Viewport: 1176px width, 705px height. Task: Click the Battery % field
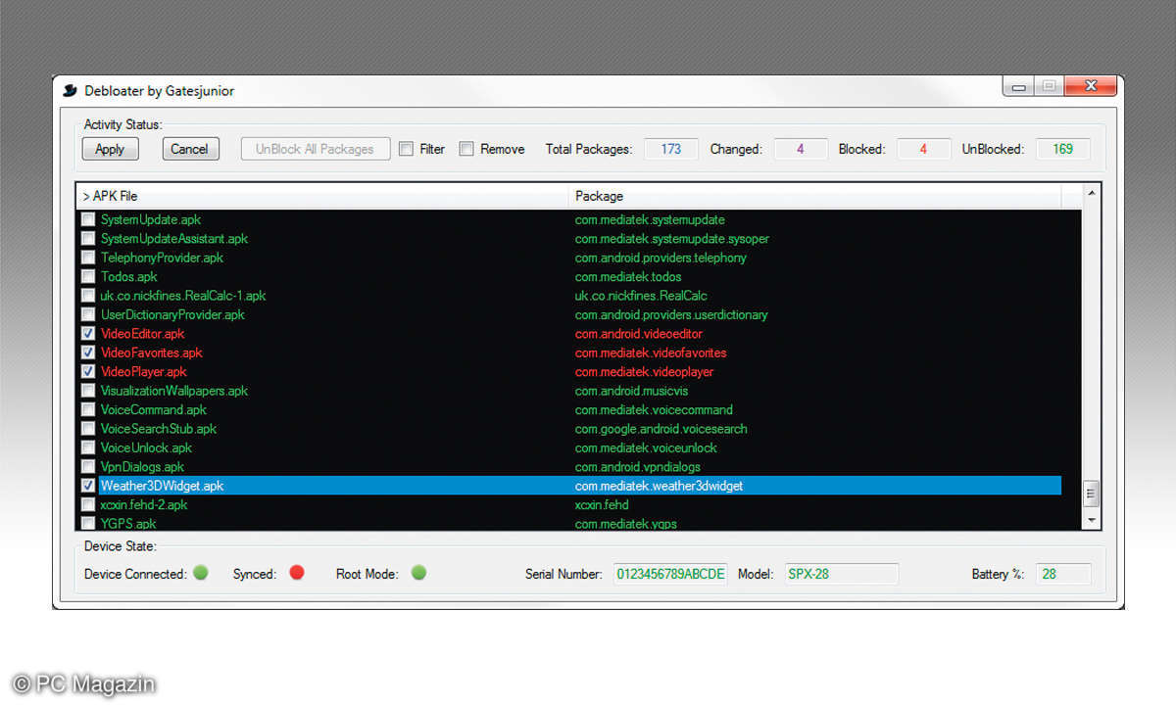coord(1063,574)
